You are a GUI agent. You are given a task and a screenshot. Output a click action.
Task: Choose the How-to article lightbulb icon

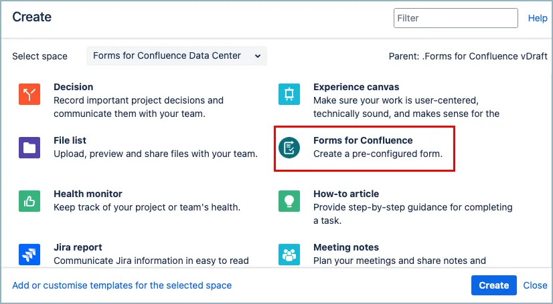coord(289,201)
